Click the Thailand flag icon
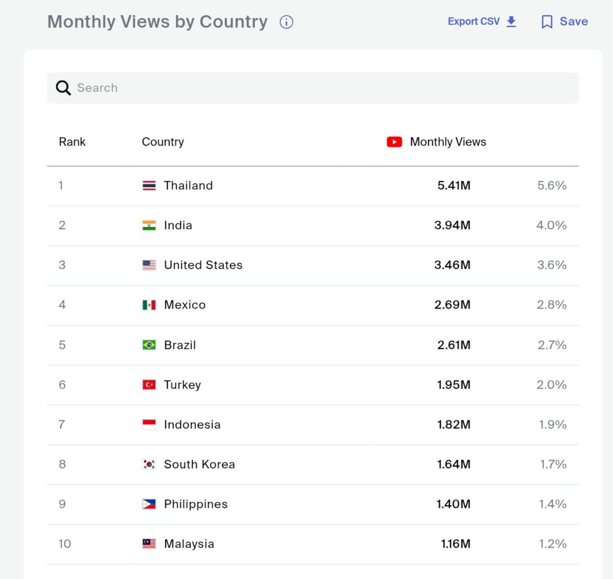Screen dimensions: 613x579 (x=149, y=186)
